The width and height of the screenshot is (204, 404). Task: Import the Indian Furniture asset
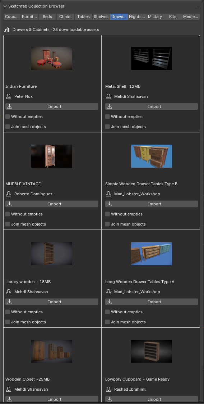[52, 106]
